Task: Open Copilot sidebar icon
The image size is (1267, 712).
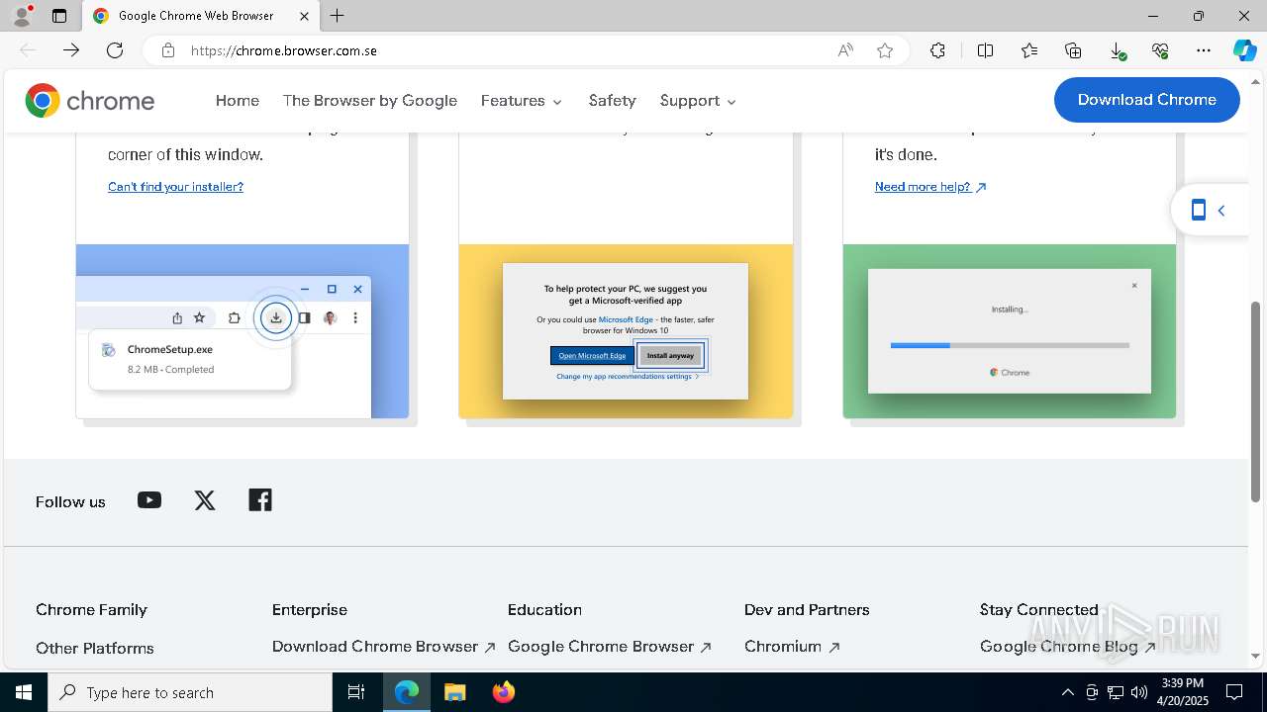Action: pyautogui.click(x=1244, y=50)
